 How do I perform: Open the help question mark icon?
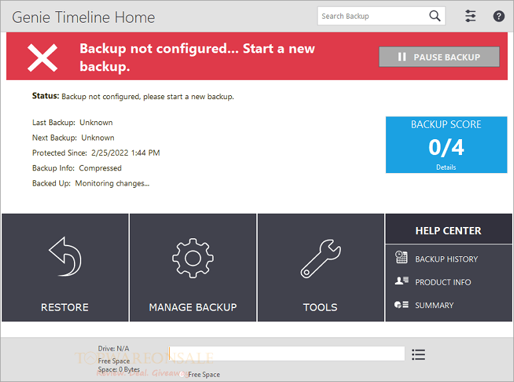[499, 16]
